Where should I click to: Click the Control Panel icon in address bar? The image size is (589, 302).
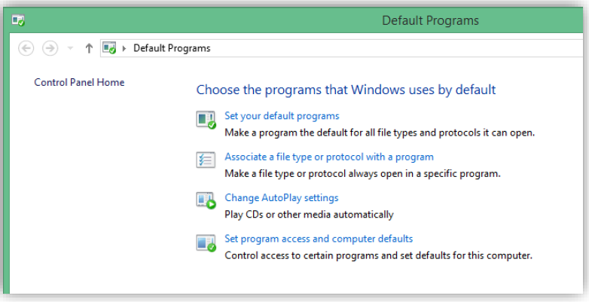[x=109, y=48]
